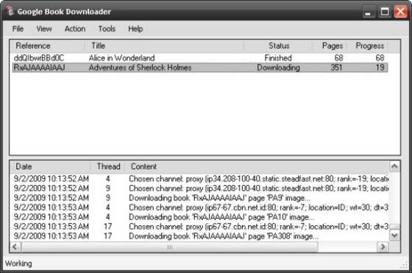Viewport: 412px width, 273px height.
Task: Select the steadfast.net proxy entry on thread 9
Action: tap(199, 188)
